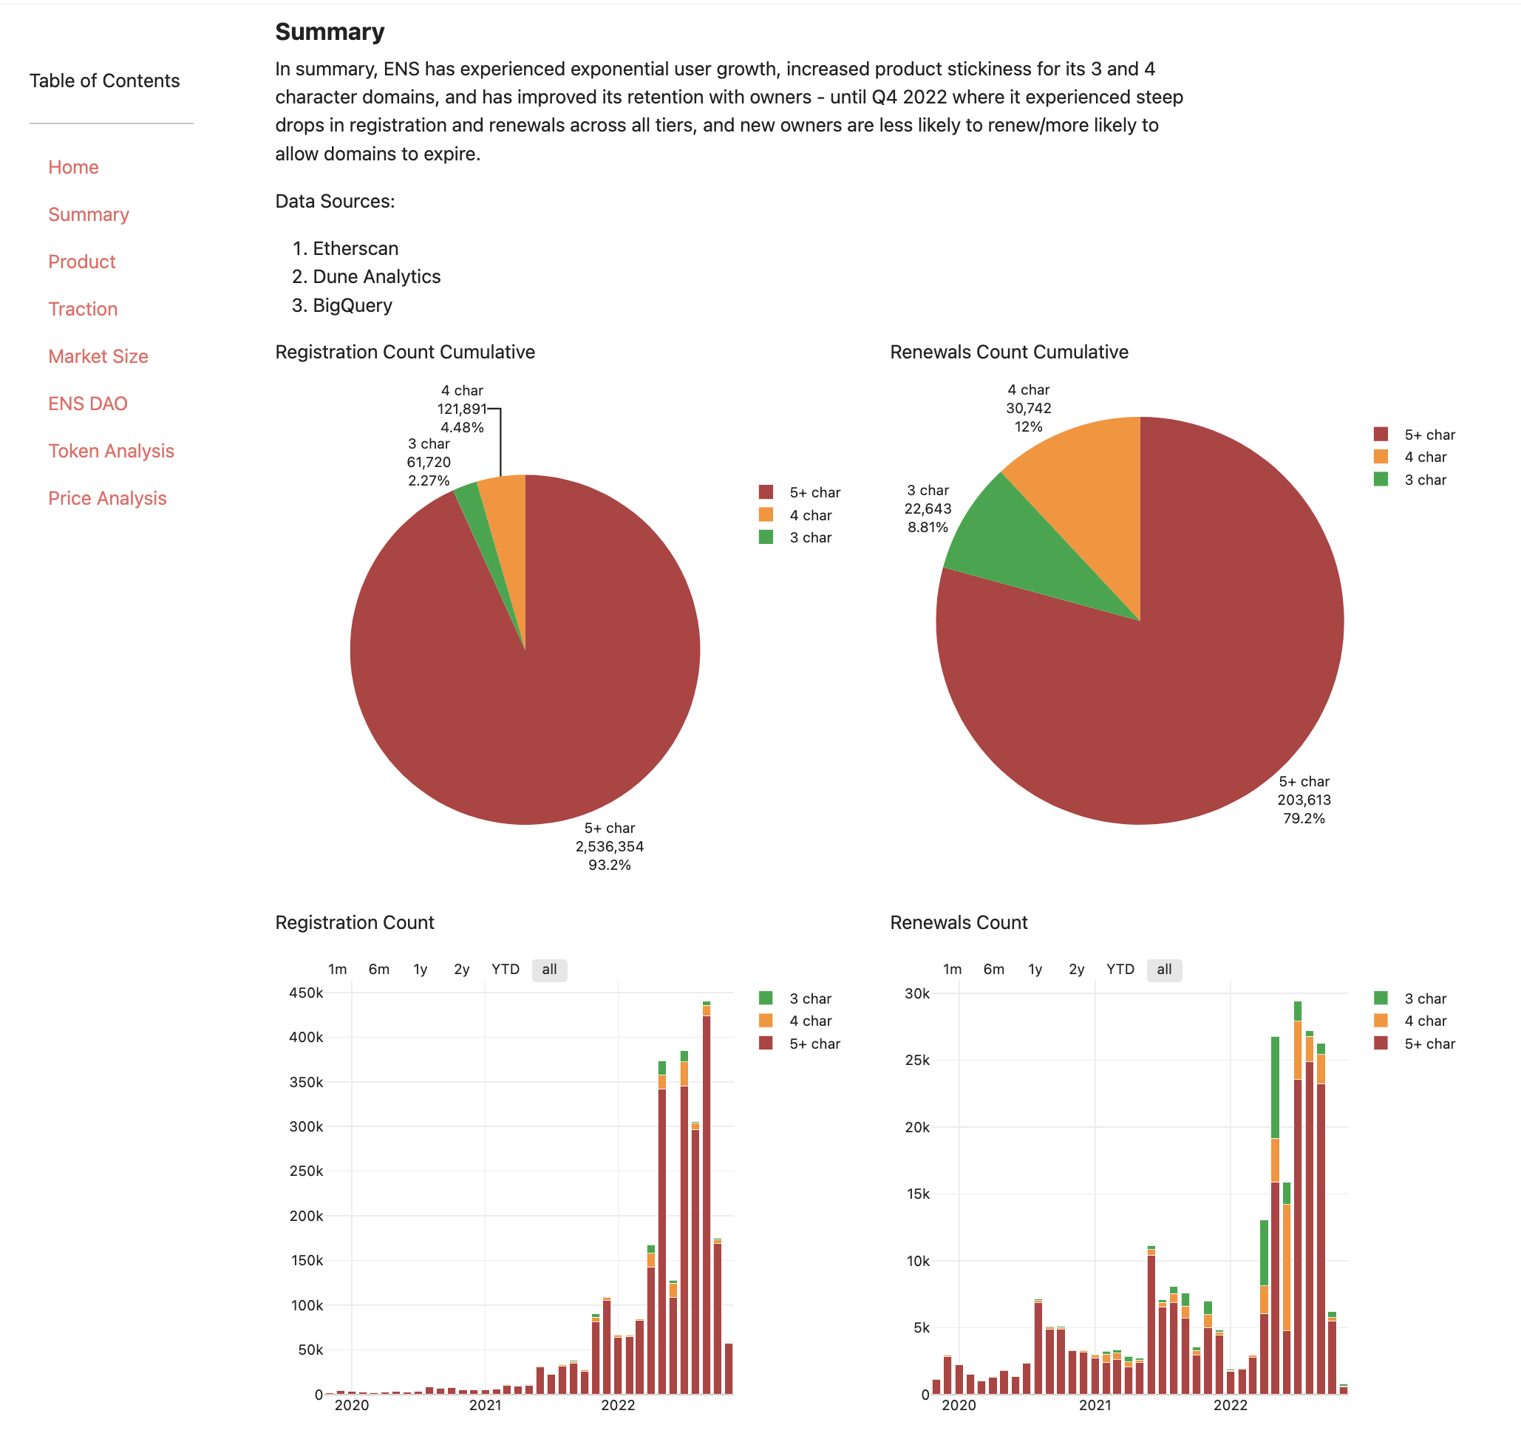Open the ENS DAO section
The height and width of the screenshot is (1453, 1521).
click(88, 403)
